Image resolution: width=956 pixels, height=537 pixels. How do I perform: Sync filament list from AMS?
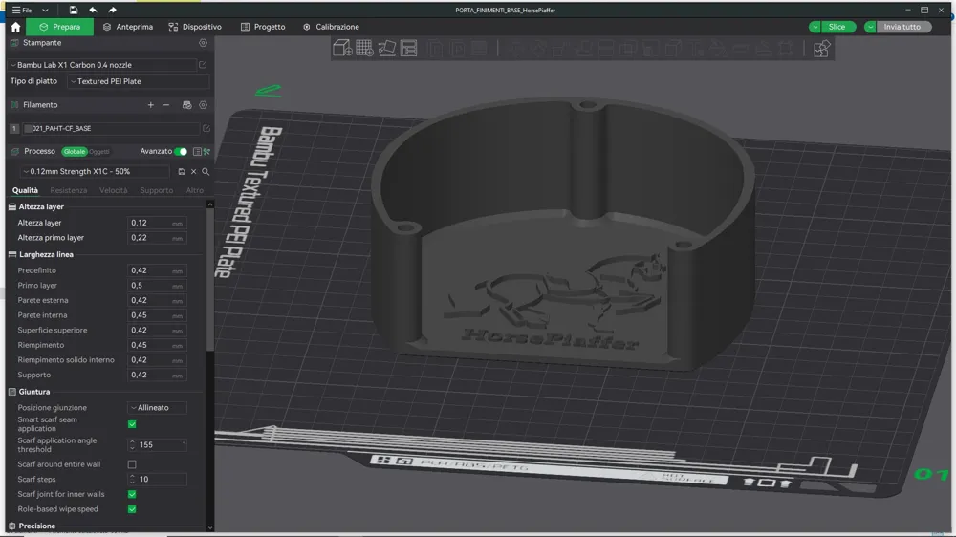pos(187,105)
